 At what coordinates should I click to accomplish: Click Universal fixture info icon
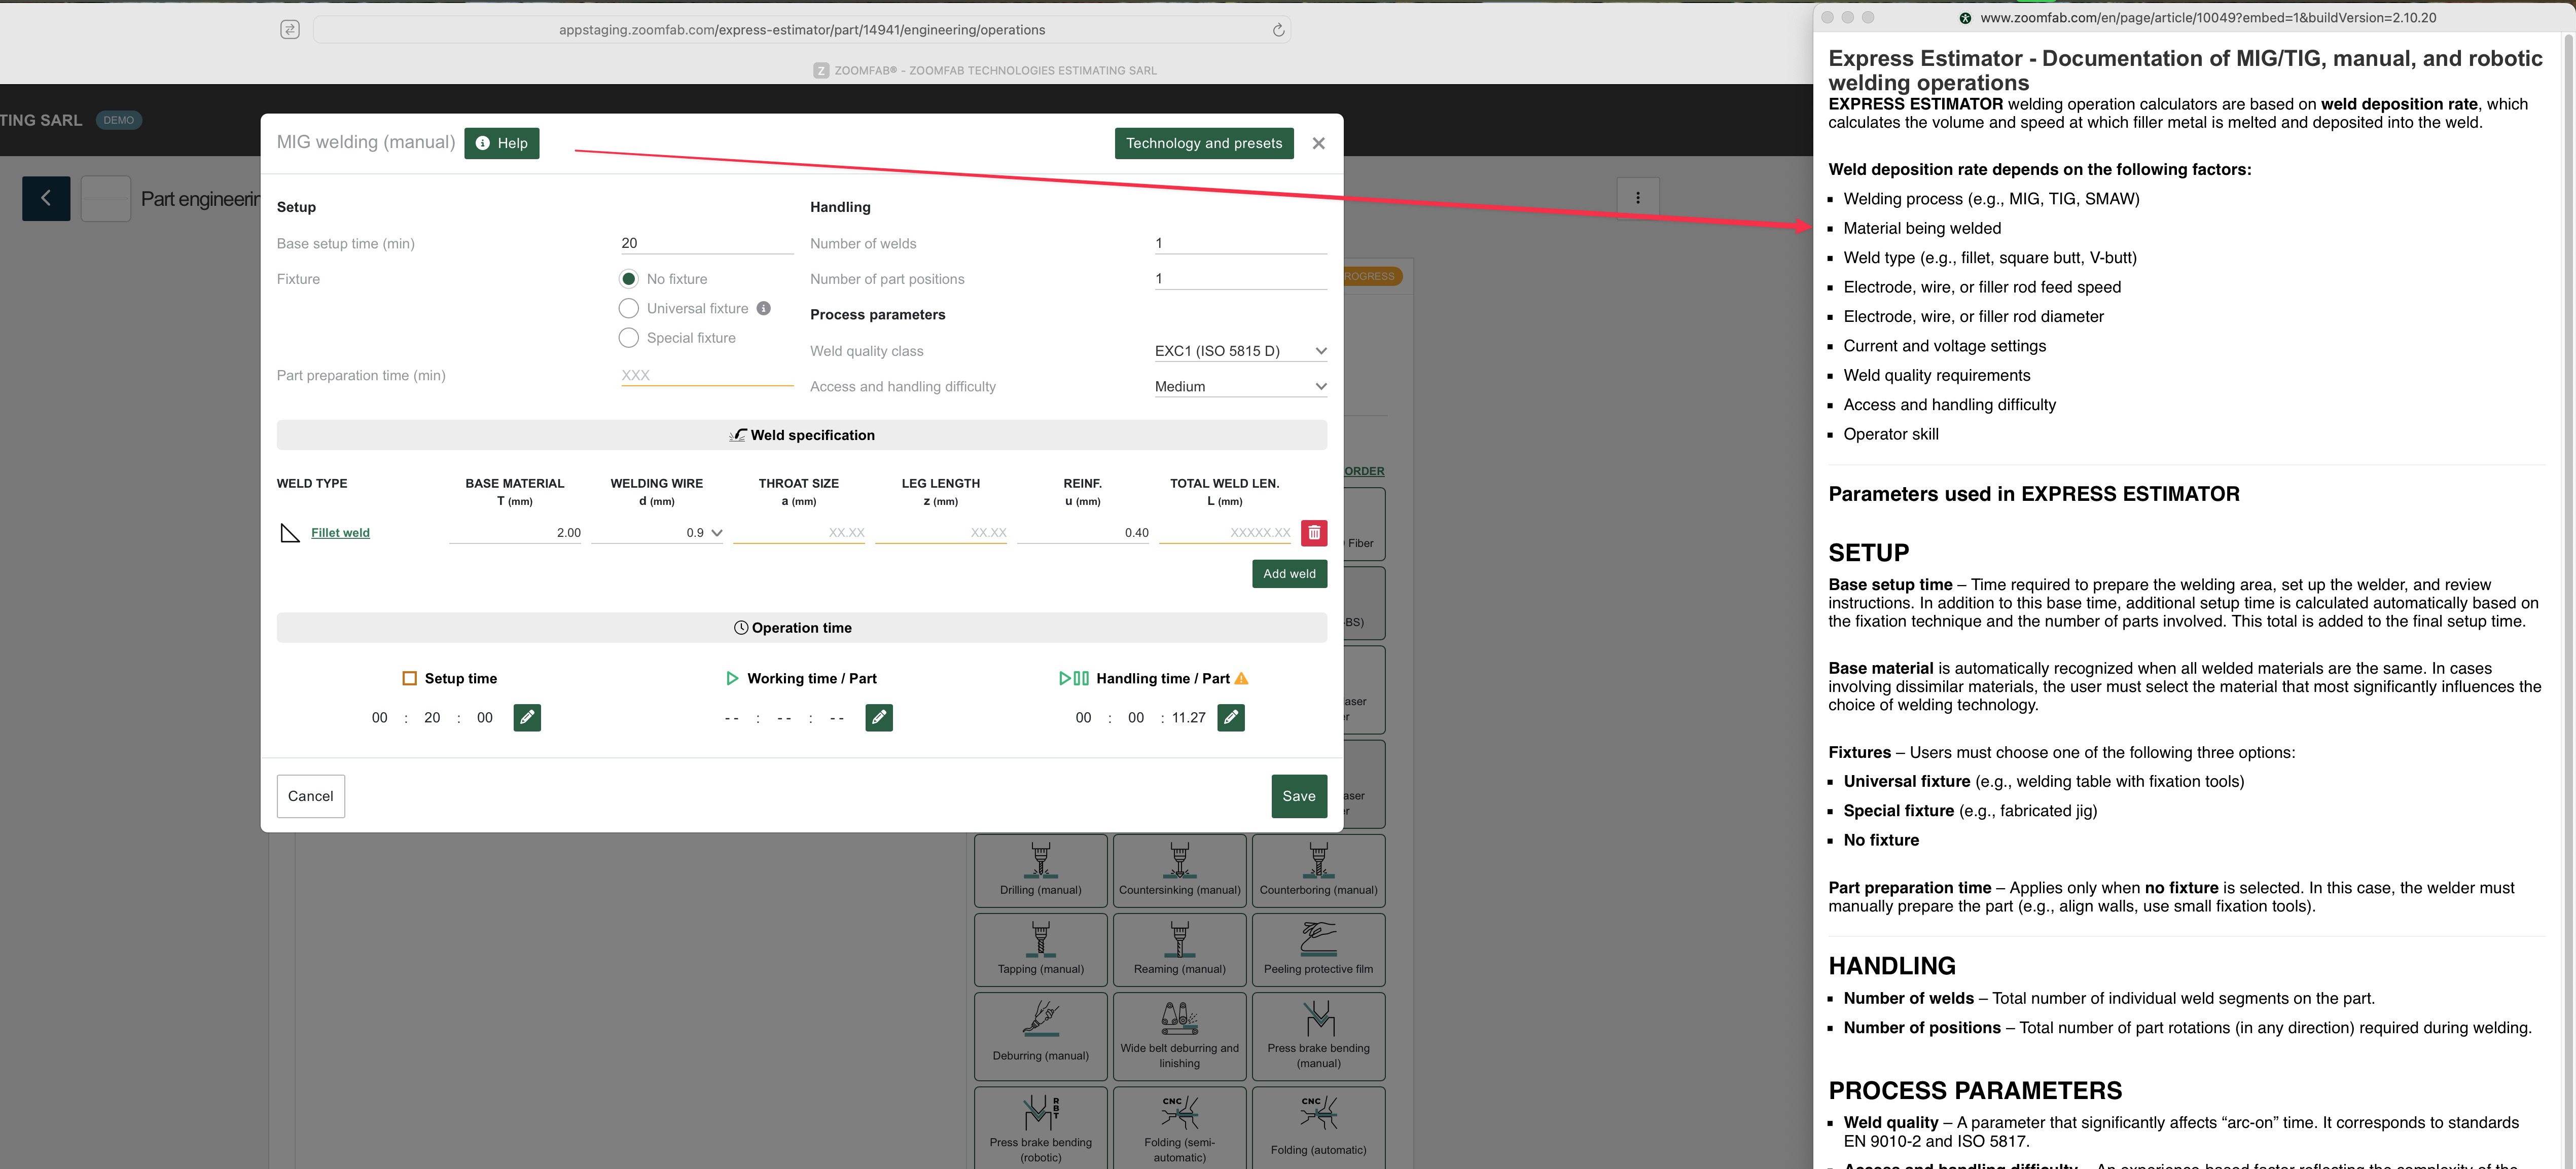tap(764, 308)
